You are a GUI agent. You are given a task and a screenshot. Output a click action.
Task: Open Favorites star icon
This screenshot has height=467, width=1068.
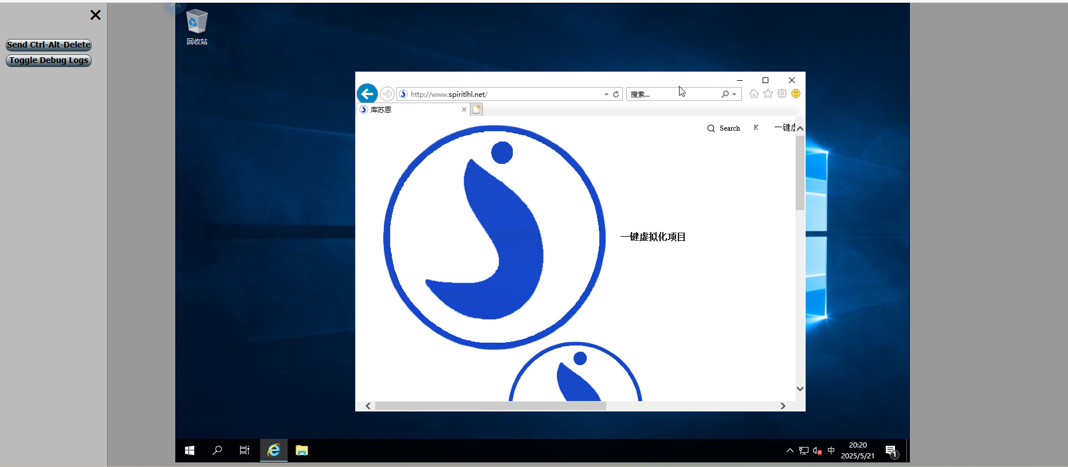coord(768,94)
